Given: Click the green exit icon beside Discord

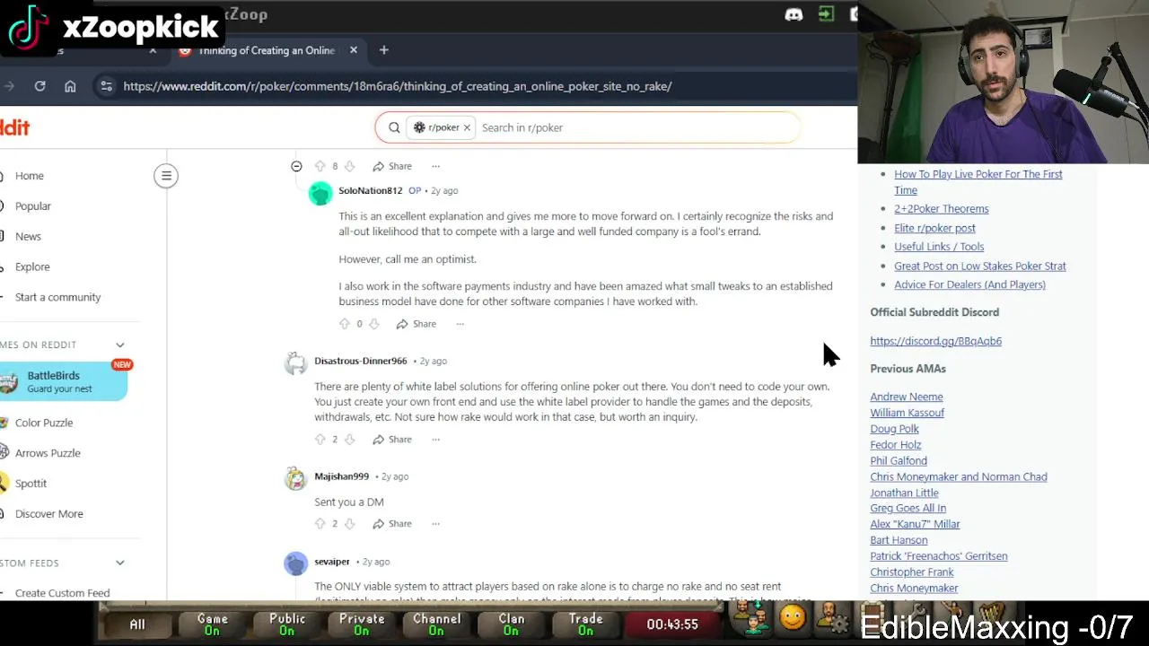Looking at the screenshot, I should click(826, 14).
